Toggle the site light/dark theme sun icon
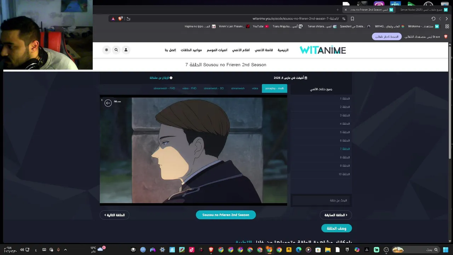Viewport: 453px width, 255px height. point(107,50)
